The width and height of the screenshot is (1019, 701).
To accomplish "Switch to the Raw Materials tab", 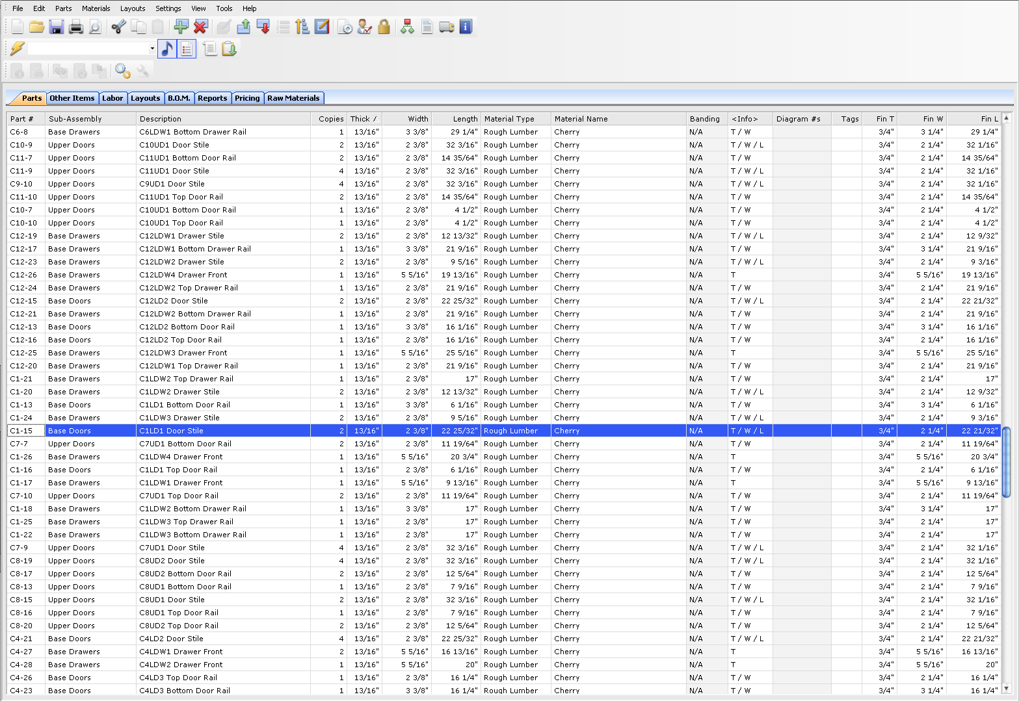I will point(294,97).
